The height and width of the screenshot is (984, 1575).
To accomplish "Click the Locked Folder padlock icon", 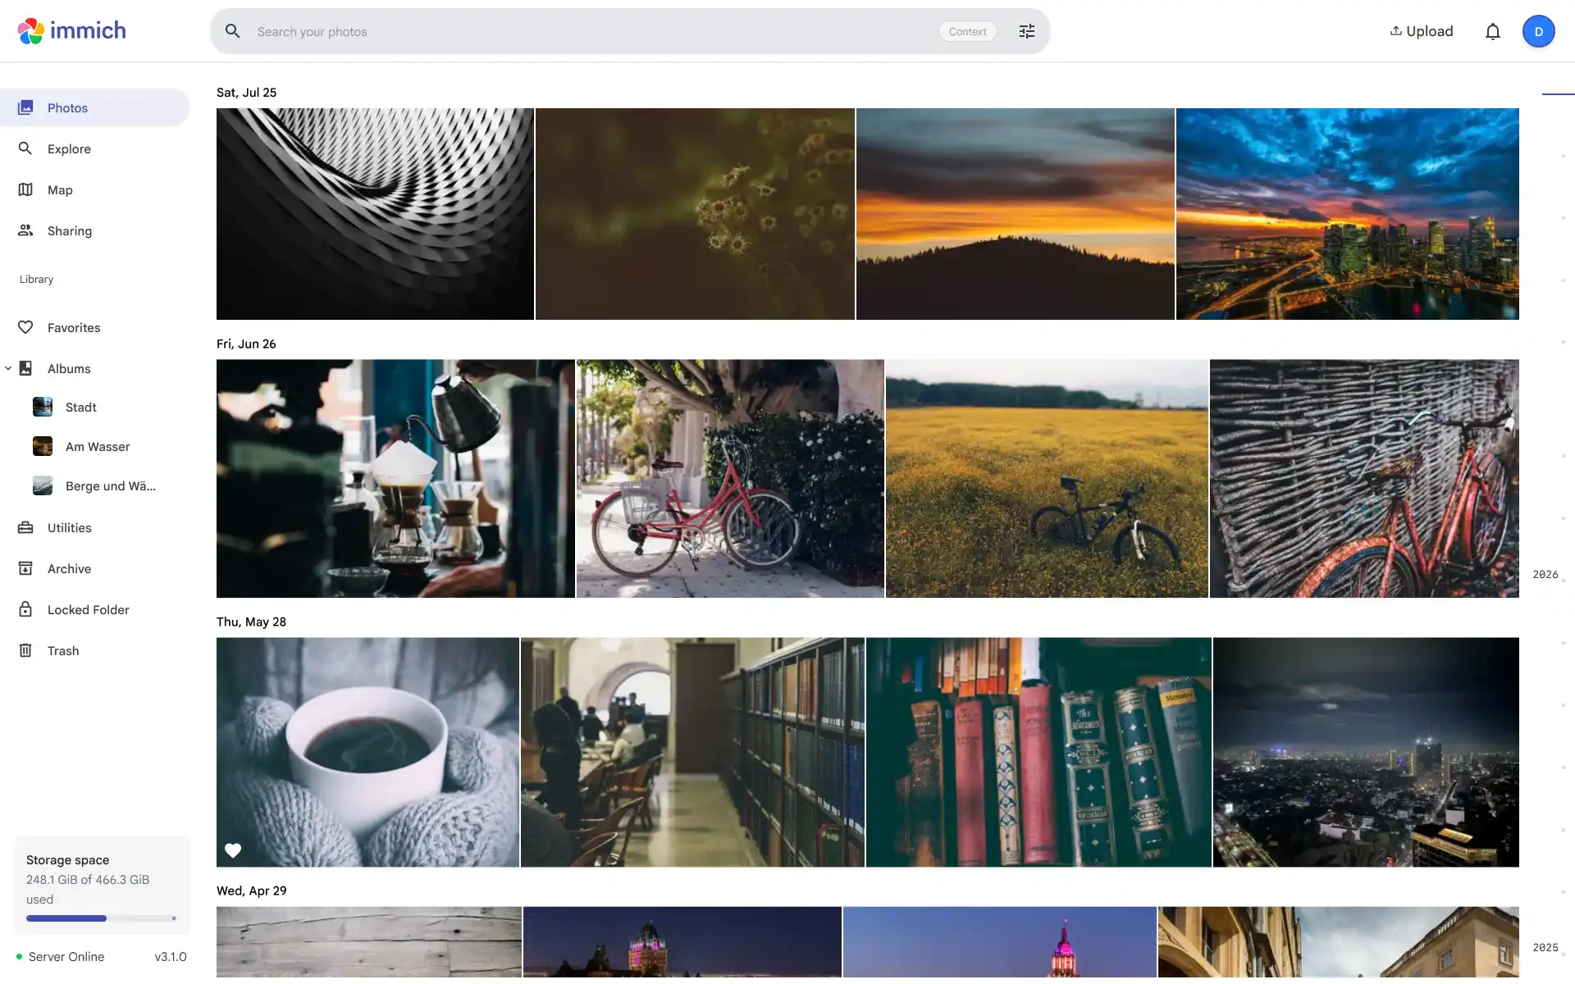I will (25, 609).
